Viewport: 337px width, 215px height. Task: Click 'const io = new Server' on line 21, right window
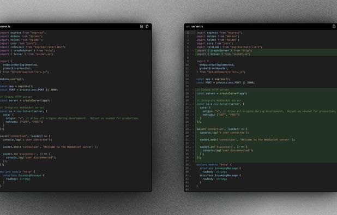click(221, 104)
